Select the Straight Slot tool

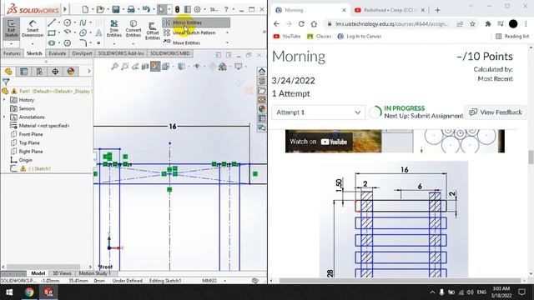52,42
